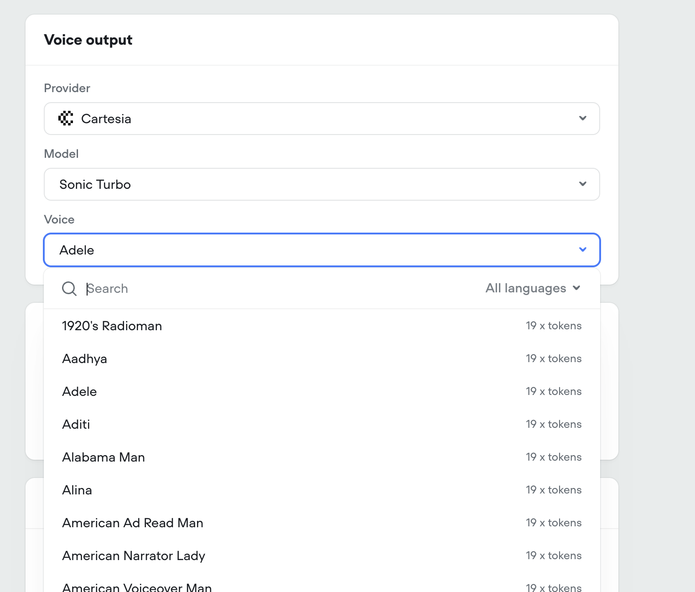Open the Model dropdown showing Sonic Turbo
The image size is (695, 592).
click(322, 184)
